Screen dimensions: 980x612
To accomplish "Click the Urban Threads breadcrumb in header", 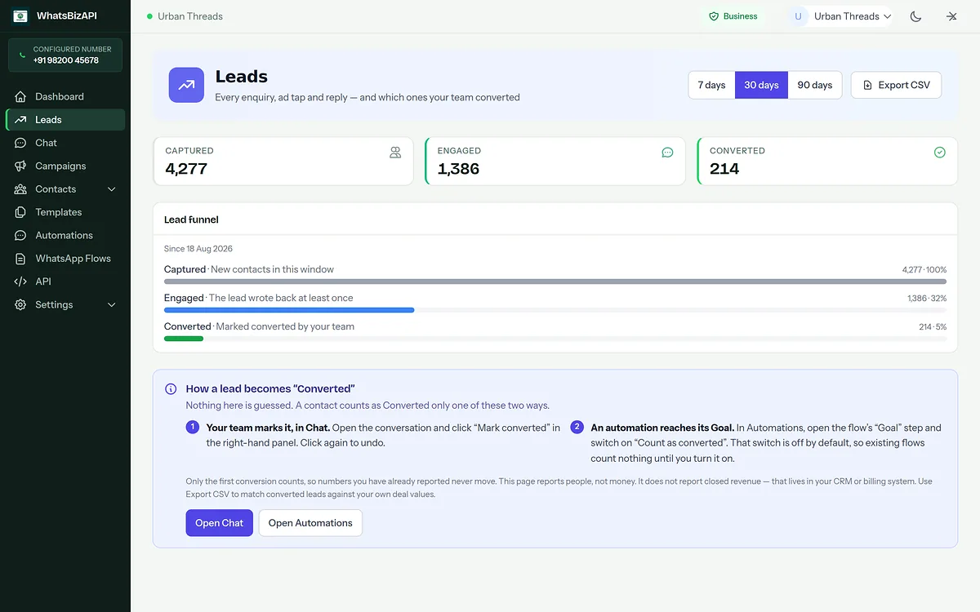I will click(190, 16).
